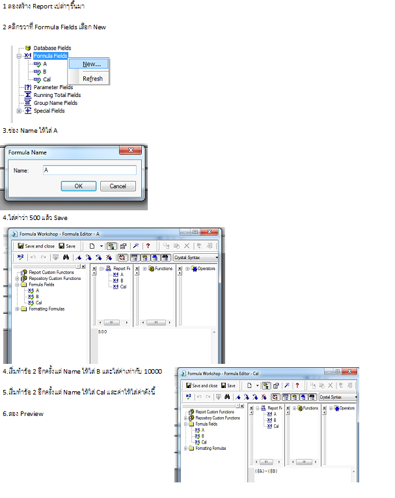This screenshot has height=498, width=395.
Task: Toggle Field Tree visibility in Formula Editor - A
Action: point(134,258)
